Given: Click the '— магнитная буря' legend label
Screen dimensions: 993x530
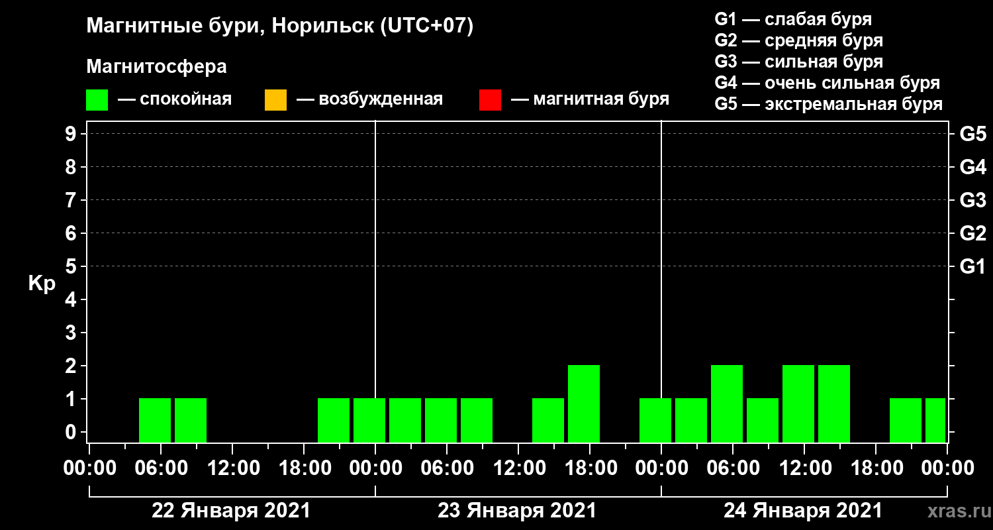Looking at the screenshot, I should pyautogui.click(x=590, y=100).
